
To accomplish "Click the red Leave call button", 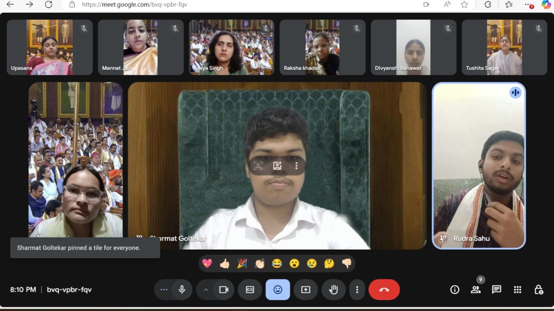I will [384, 290].
